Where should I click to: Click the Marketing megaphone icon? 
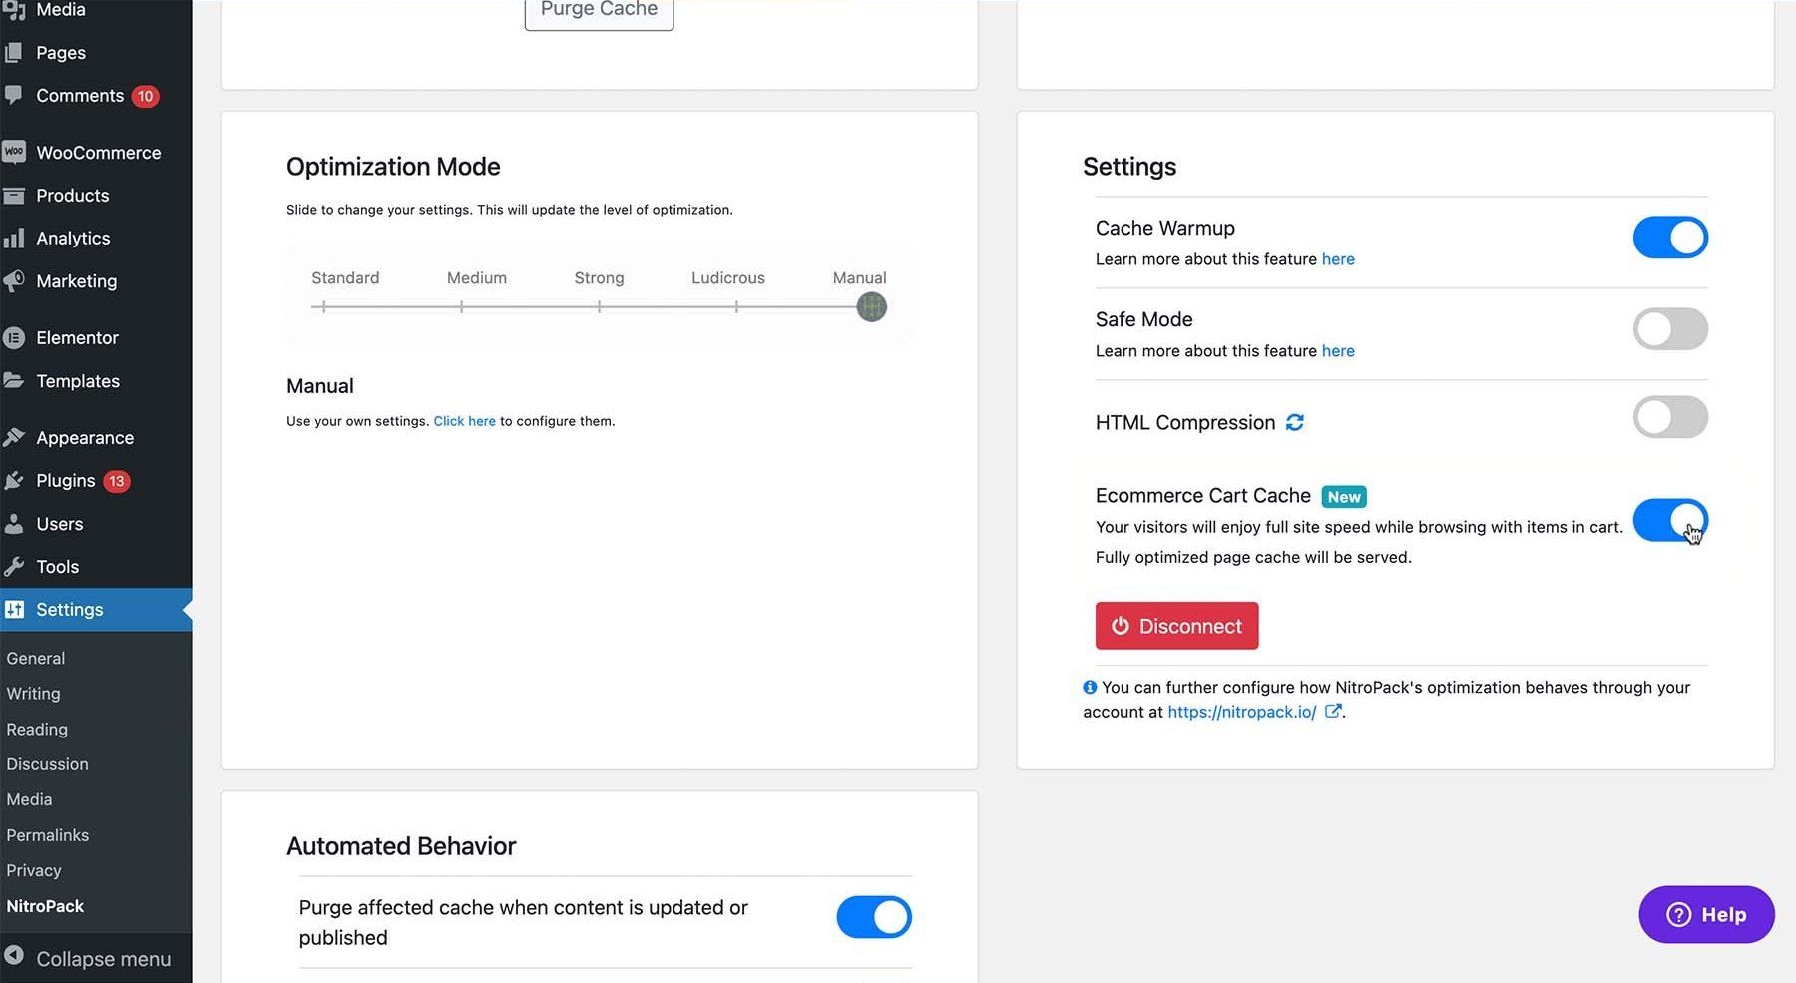[x=14, y=281]
